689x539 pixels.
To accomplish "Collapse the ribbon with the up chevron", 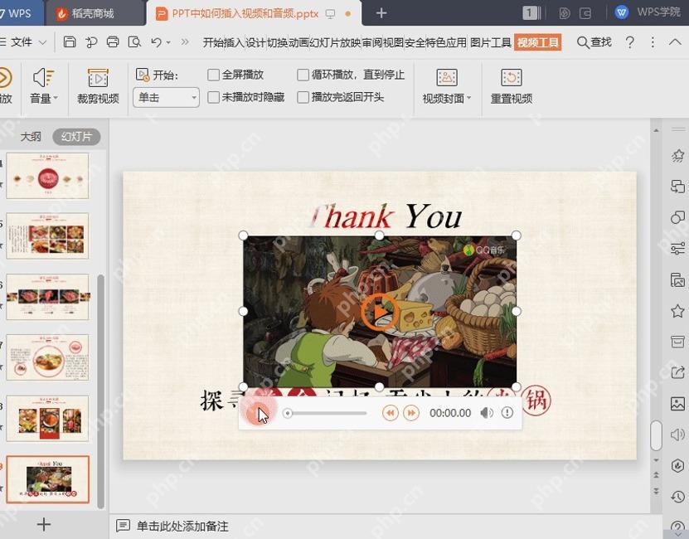I will pos(675,42).
